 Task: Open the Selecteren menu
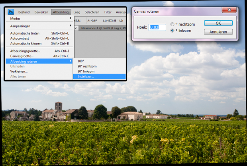[x=92, y=12]
